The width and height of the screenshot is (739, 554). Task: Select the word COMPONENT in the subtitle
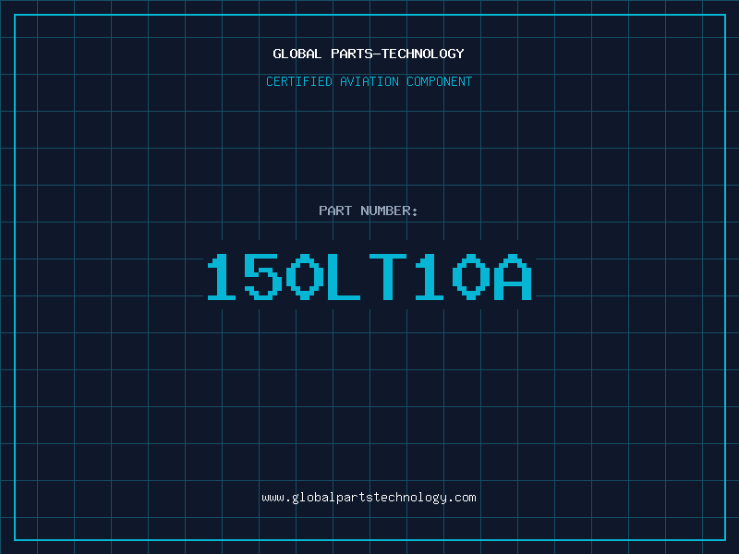click(439, 81)
